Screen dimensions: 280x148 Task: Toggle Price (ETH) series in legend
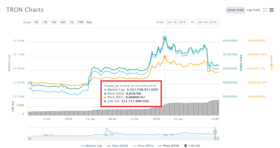pyautogui.click(x=169, y=146)
